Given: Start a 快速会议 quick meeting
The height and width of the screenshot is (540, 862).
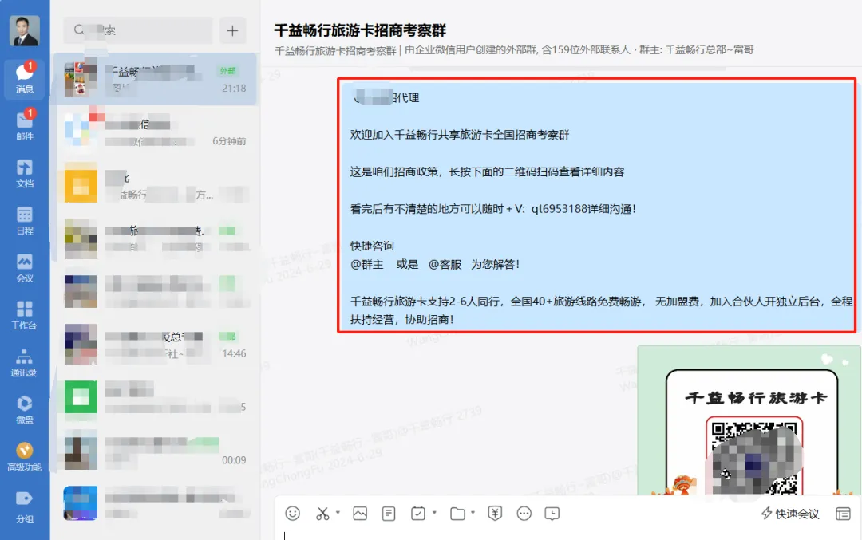Looking at the screenshot, I should pos(790,514).
